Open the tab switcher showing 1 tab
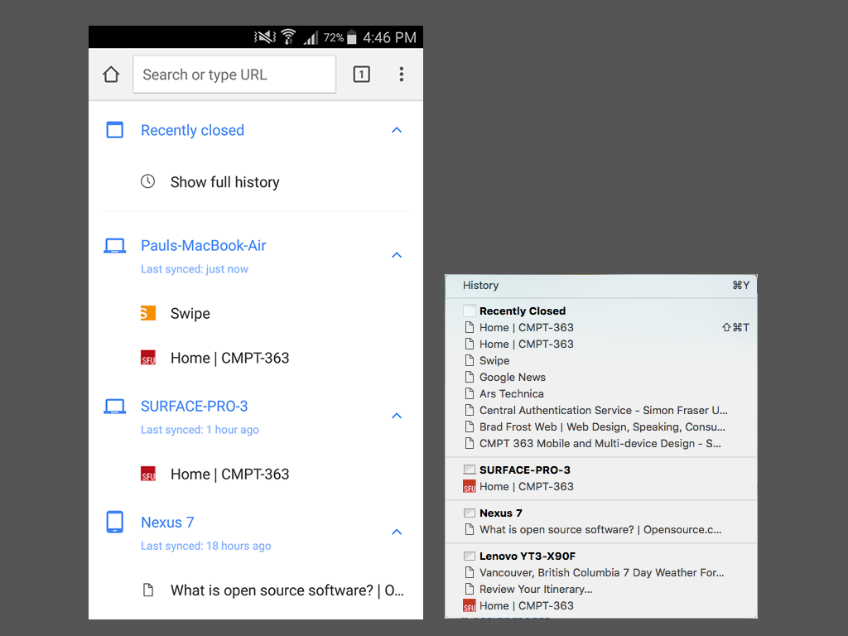The height and width of the screenshot is (636, 848). tap(361, 74)
